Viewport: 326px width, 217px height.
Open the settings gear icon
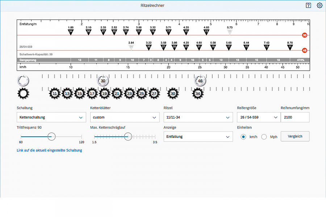[319, 5]
